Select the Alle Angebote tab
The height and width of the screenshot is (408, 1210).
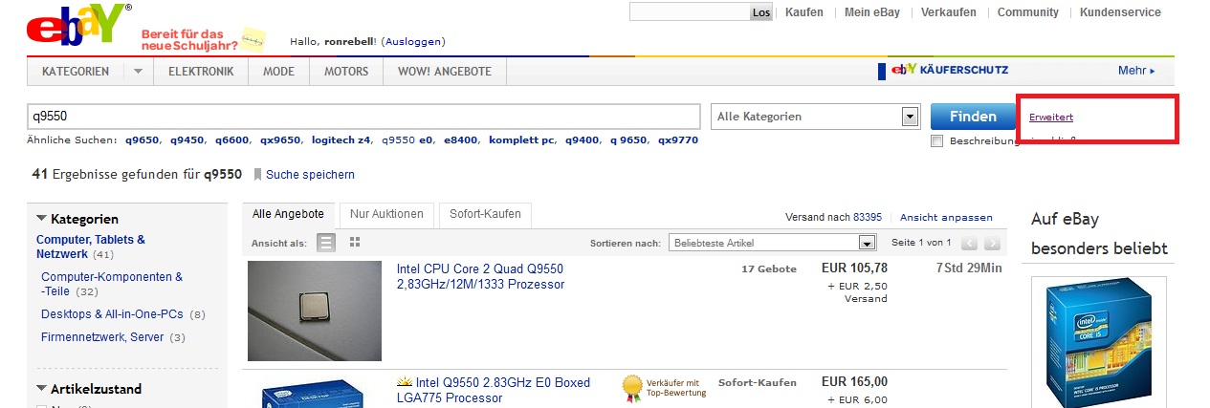click(x=288, y=214)
